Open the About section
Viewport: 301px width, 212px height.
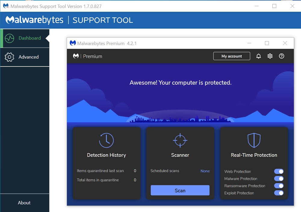tap(24, 203)
